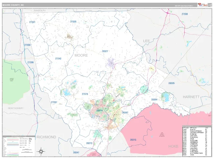This screenshot has width=214, height=160.
Task: Click the LEE county name label
Action: click(x=146, y=41)
